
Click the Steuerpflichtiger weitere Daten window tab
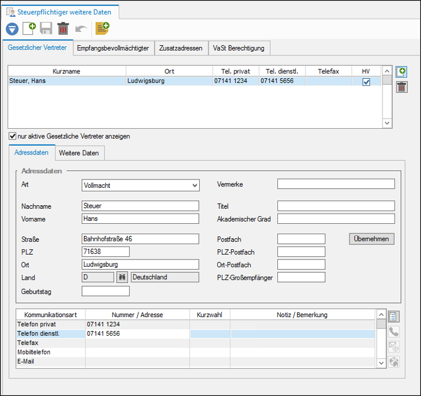(x=60, y=12)
